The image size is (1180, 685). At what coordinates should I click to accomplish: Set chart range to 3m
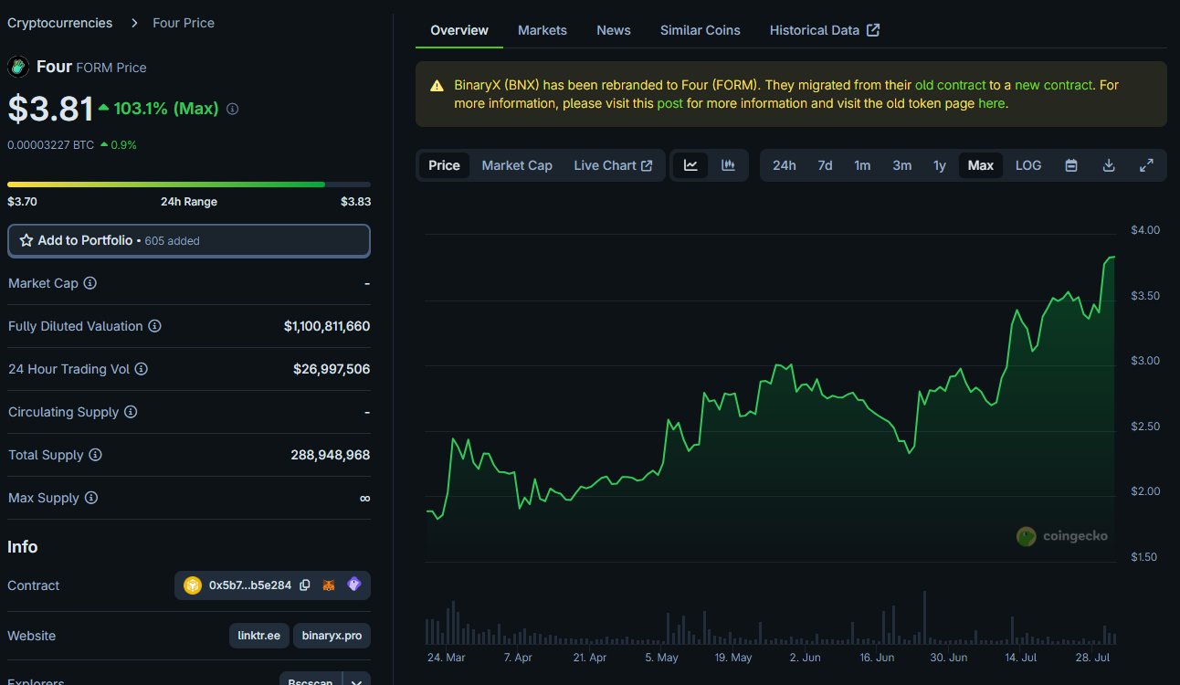tap(901, 165)
